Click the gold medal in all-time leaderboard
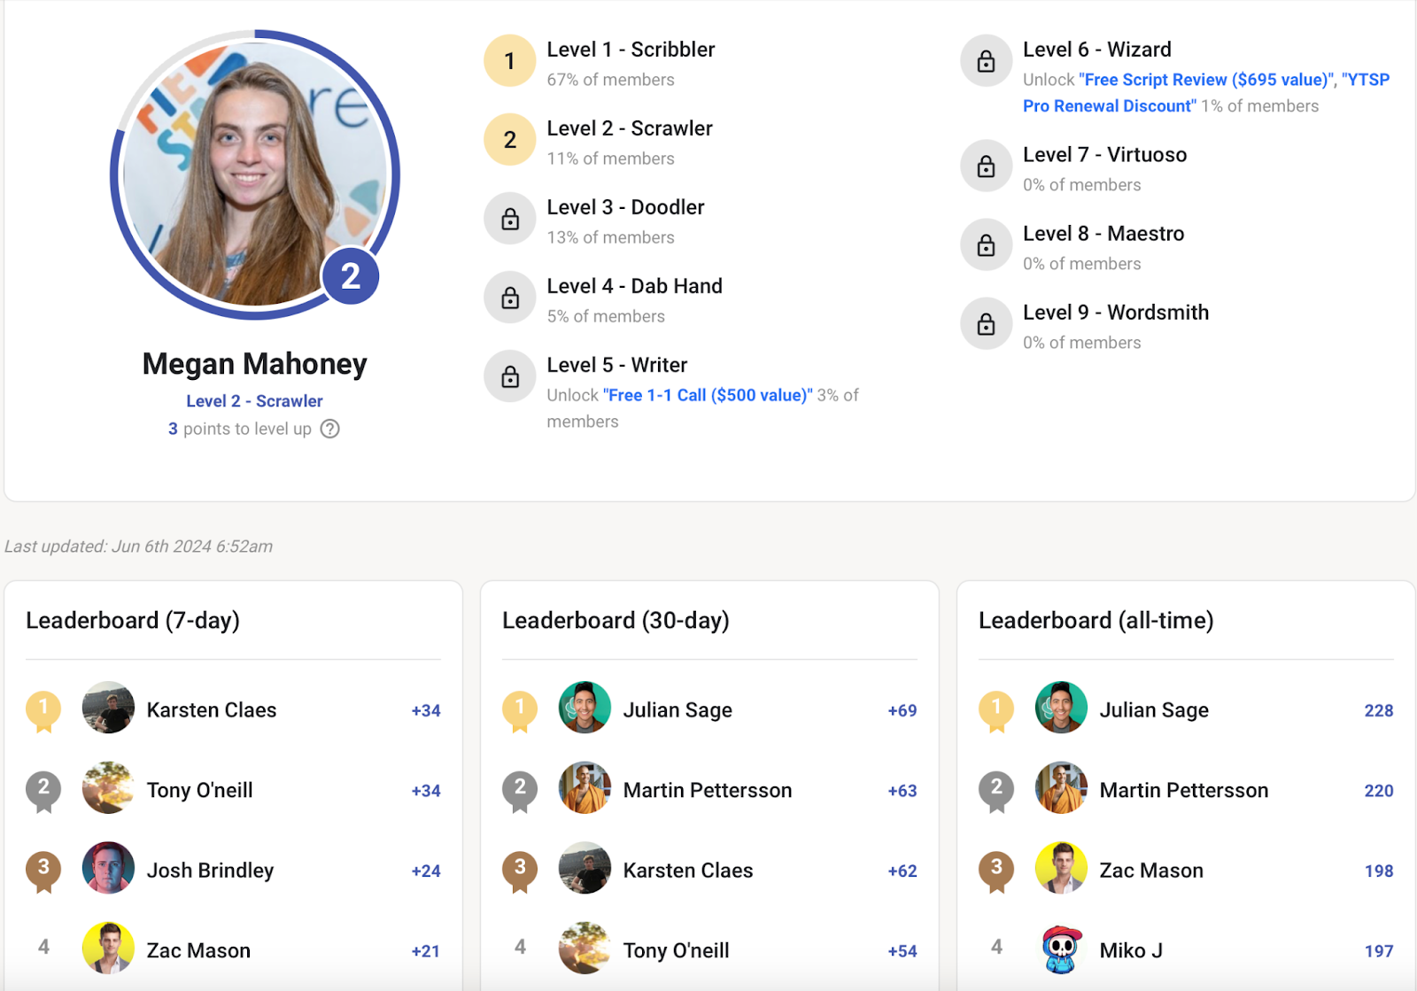The image size is (1417, 991). click(x=996, y=711)
